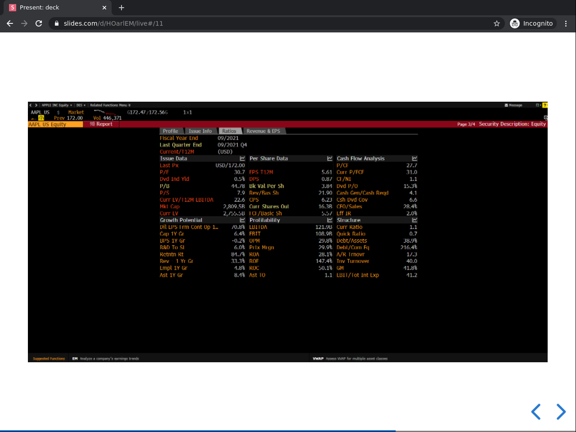Viewport: 576px width, 432px height.
Task: Select the 'Present: deck' browser tab
Action: click(x=58, y=8)
